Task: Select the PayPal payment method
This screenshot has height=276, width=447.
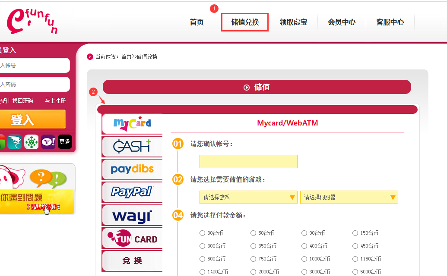Action: (132, 192)
